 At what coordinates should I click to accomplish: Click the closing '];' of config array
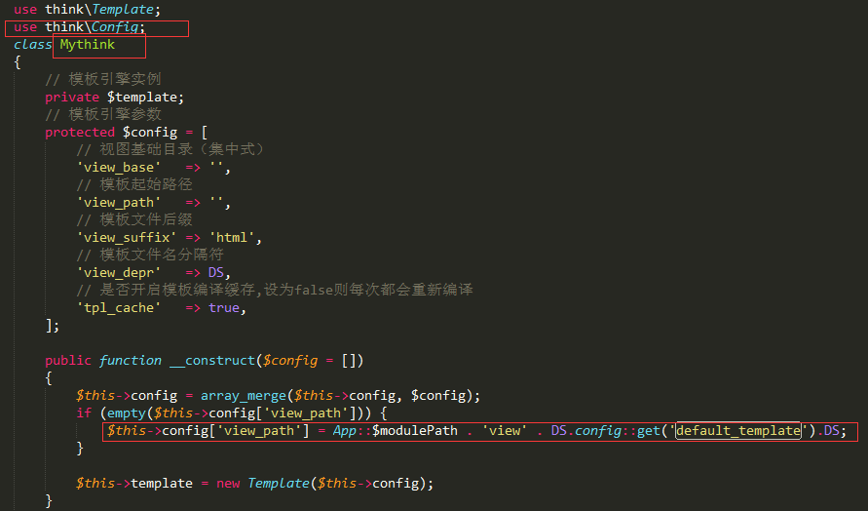53,326
